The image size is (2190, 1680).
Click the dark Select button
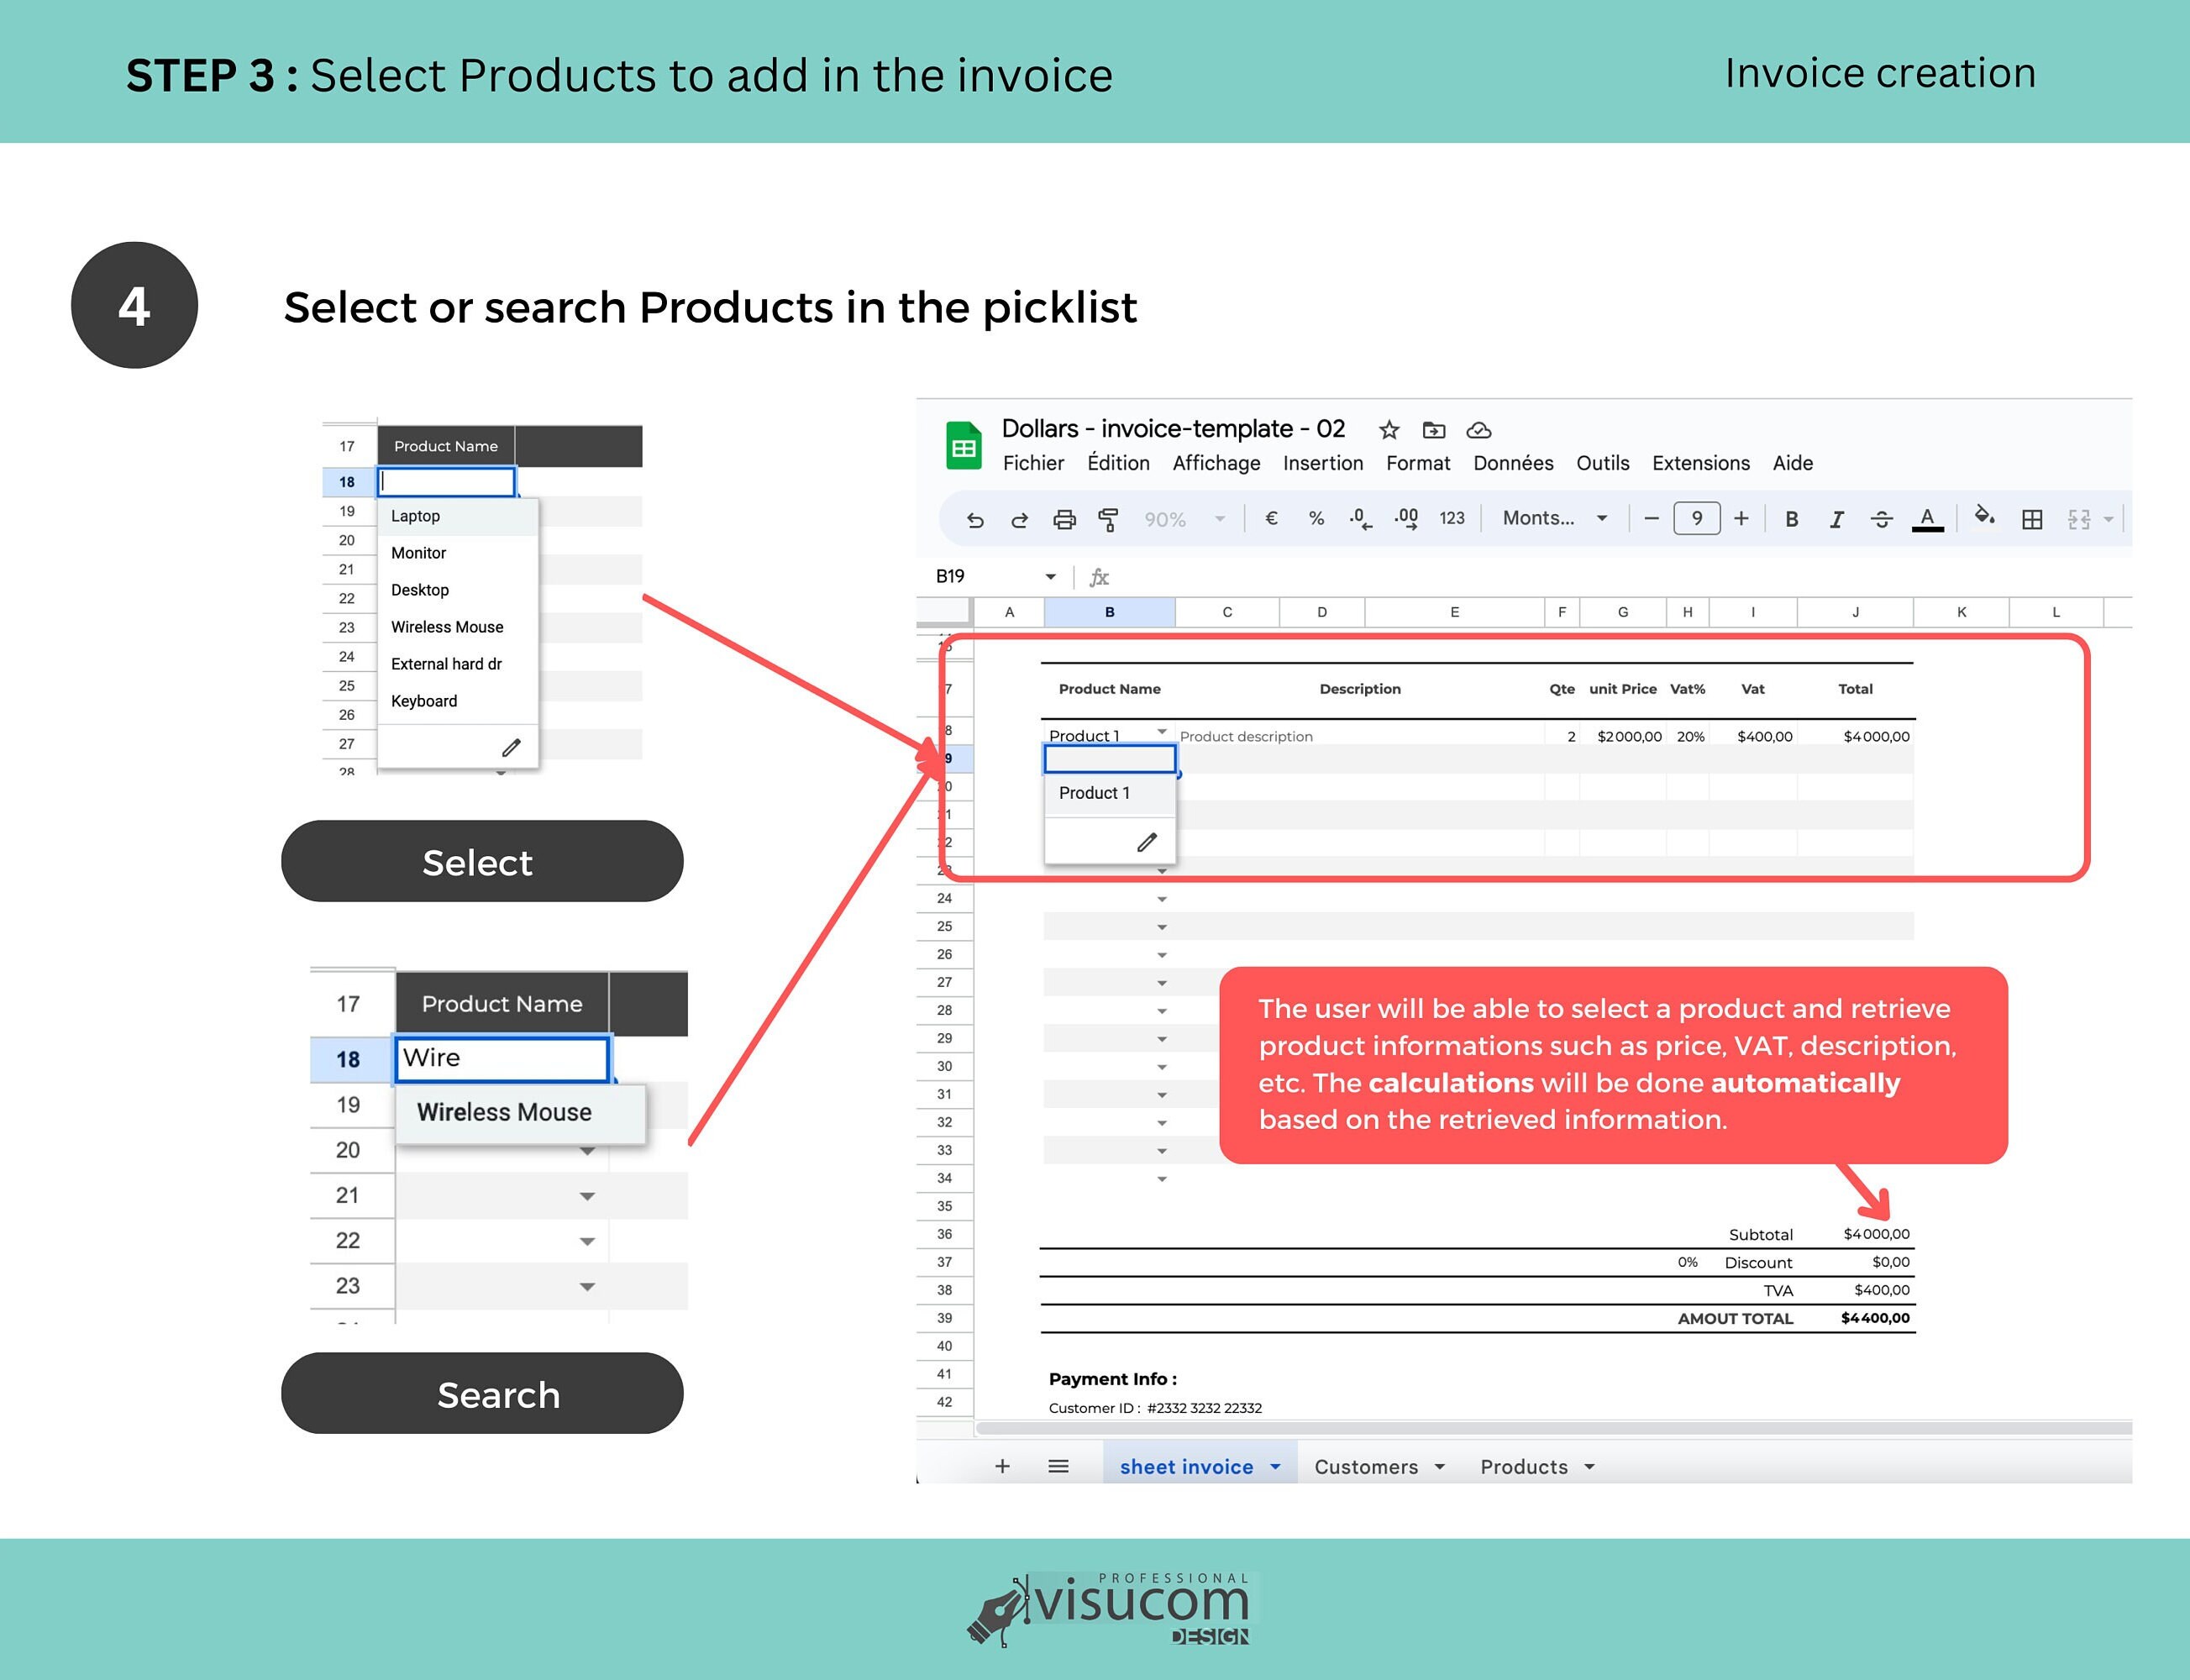tap(482, 861)
